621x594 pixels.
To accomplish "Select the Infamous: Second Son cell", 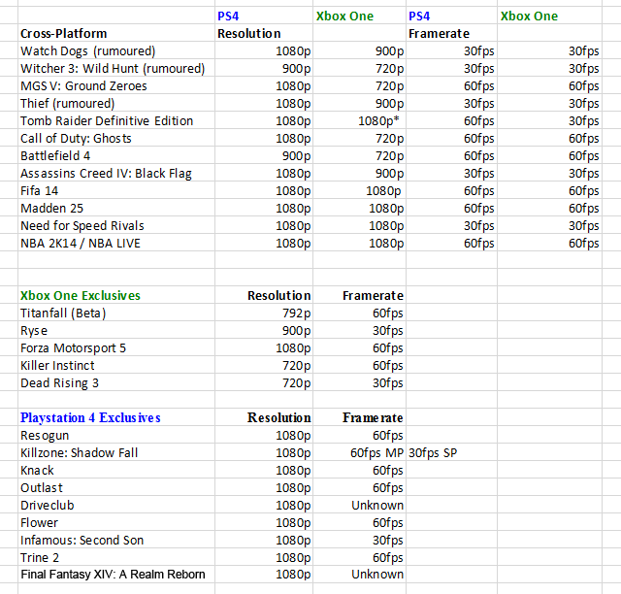I will (x=116, y=540).
